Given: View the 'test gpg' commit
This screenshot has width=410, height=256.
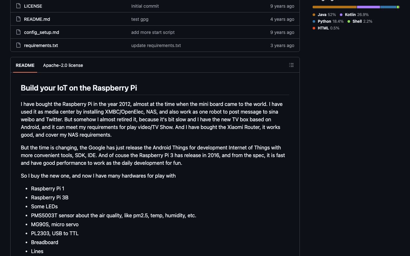Looking at the screenshot, I should click(x=140, y=19).
